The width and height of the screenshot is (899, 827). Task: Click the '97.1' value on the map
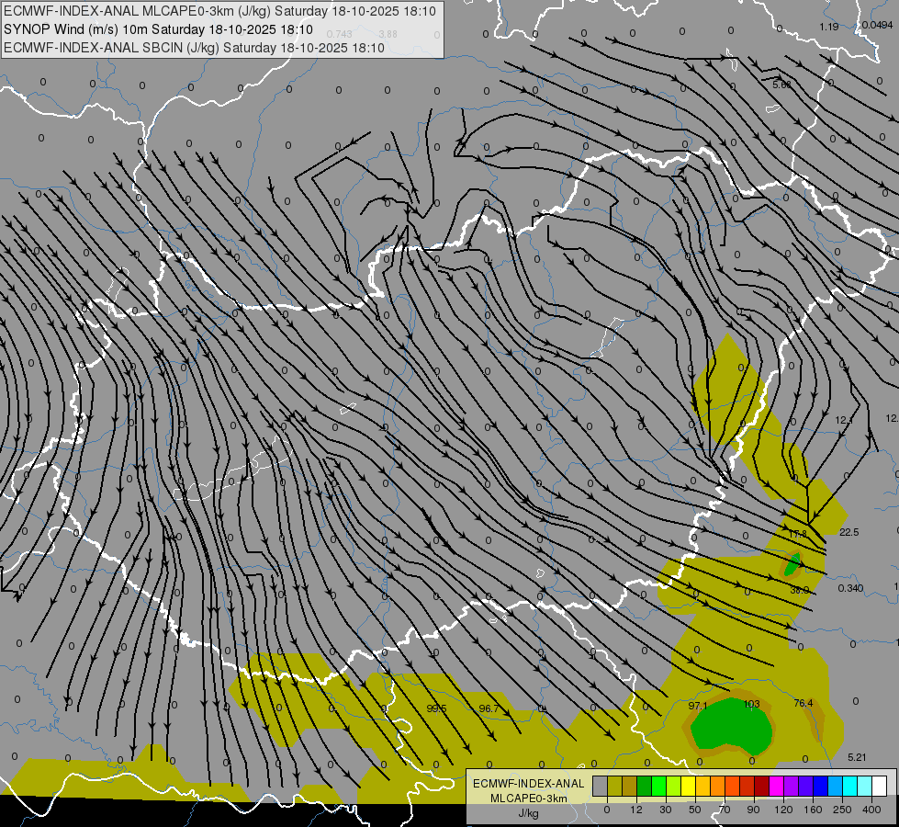(x=698, y=706)
